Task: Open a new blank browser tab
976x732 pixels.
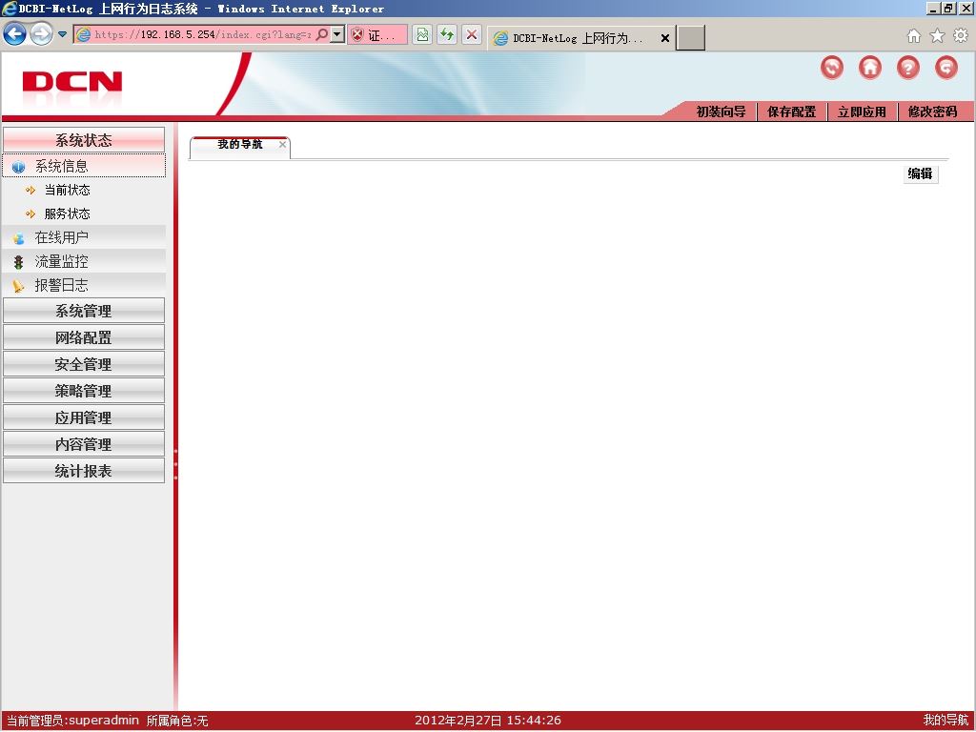Action: tap(691, 38)
